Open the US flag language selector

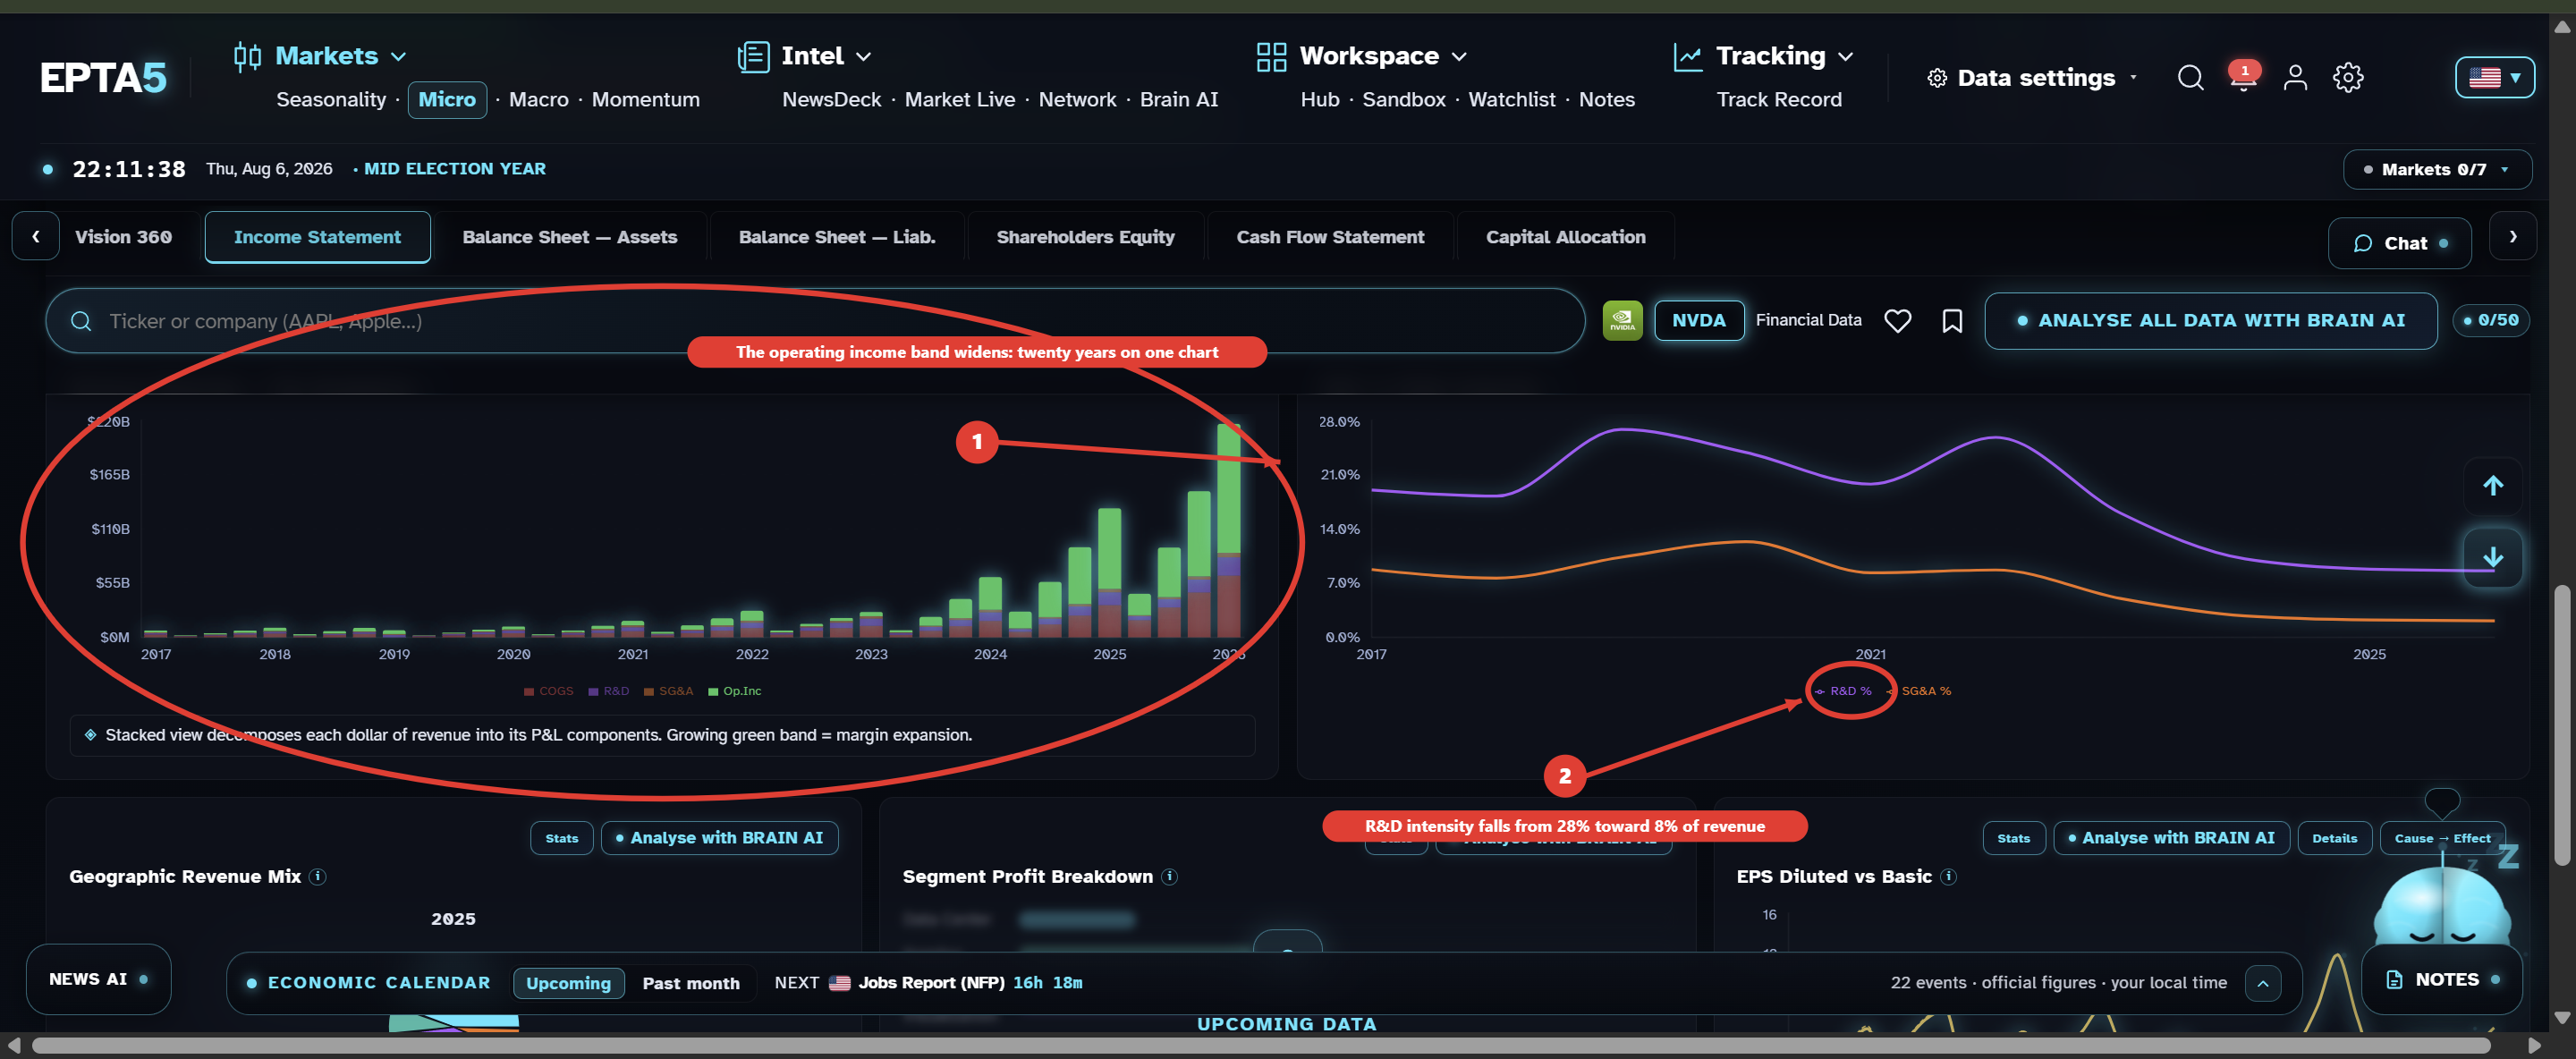[2494, 77]
